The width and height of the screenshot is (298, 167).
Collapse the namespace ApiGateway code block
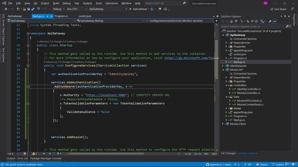(28, 33)
